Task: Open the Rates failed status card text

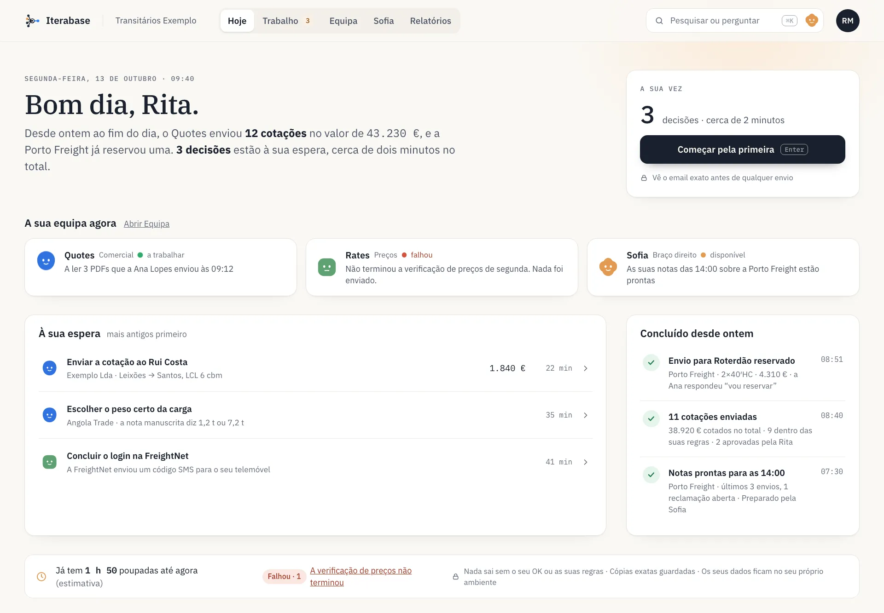Action: click(454, 275)
